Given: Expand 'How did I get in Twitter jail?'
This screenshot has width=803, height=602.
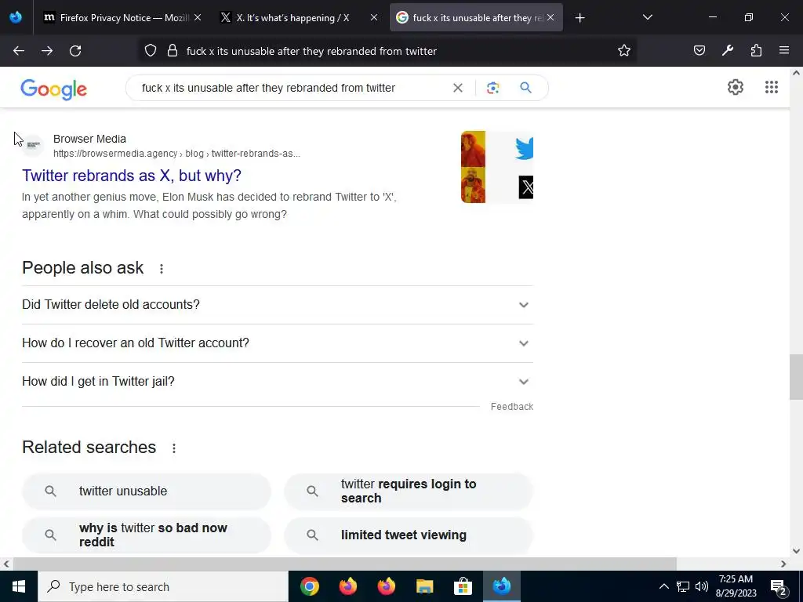Looking at the screenshot, I should [x=277, y=382].
